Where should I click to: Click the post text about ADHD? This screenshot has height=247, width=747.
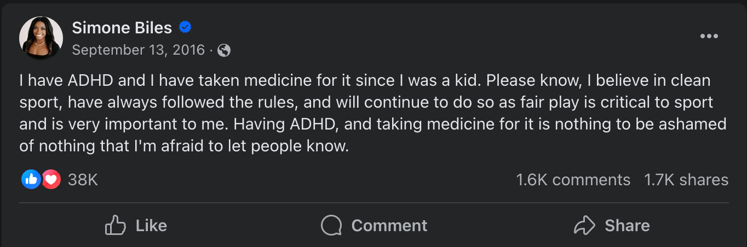[x=372, y=114]
